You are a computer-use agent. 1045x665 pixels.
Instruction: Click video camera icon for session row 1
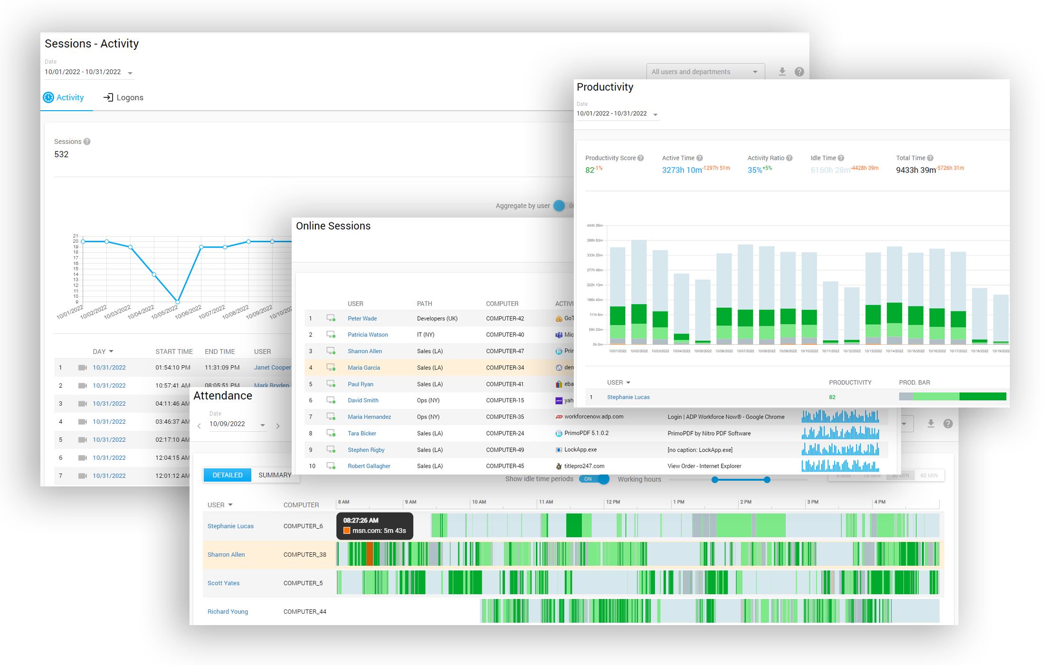[x=83, y=368]
